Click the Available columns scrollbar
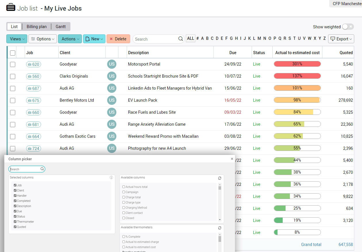 [220, 202]
